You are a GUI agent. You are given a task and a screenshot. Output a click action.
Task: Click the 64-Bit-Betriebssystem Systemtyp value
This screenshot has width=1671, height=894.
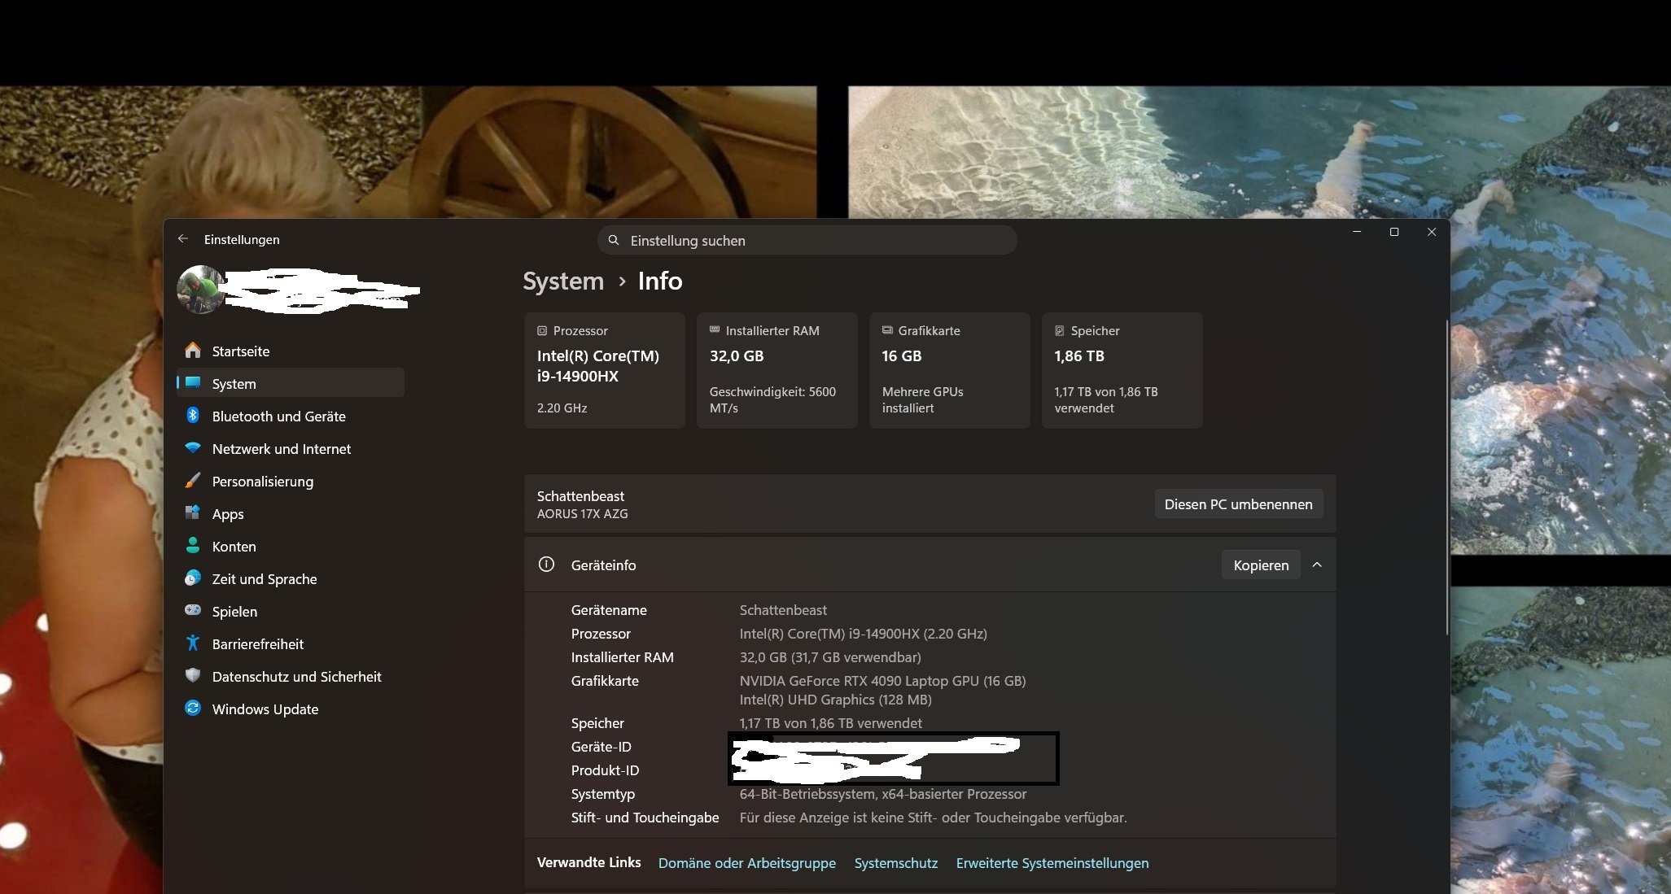tap(883, 794)
